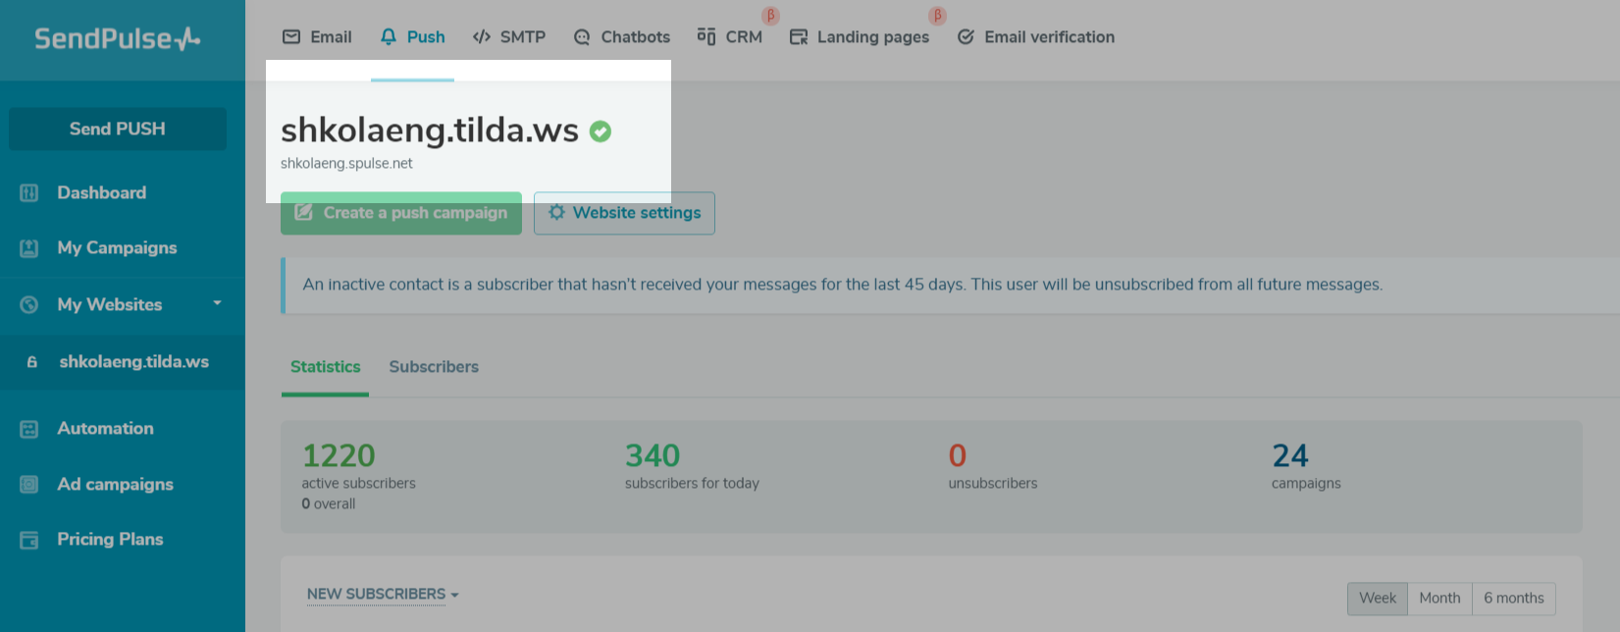This screenshot has width=1620, height=632.
Task: Click the inactive contact notice text
Action: tap(843, 285)
